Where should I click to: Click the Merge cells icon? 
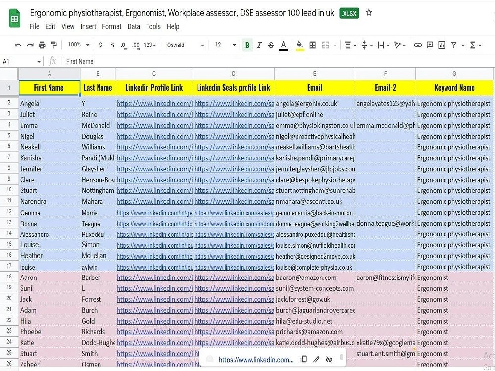[325, 45]
